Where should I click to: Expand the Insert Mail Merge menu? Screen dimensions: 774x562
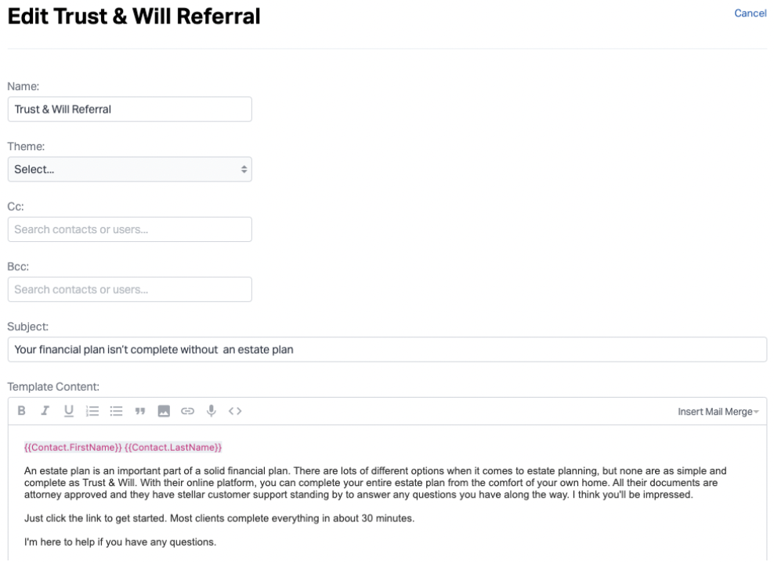coord(718,412)
